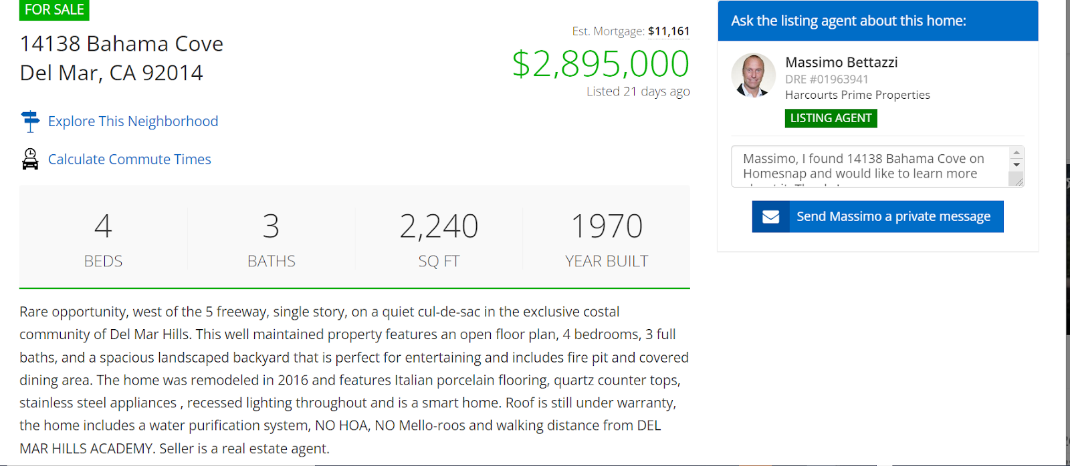This screenshot has height=466, width=1070.
Task: Open the Calculate Commute Times link
Action: 130,160
